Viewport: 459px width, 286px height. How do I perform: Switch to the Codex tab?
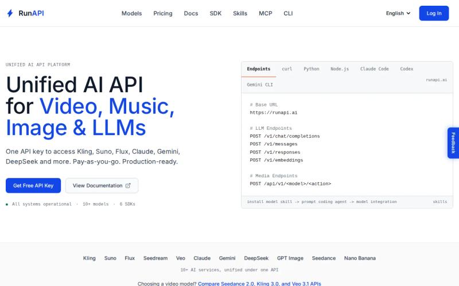(x=407, y=69)
